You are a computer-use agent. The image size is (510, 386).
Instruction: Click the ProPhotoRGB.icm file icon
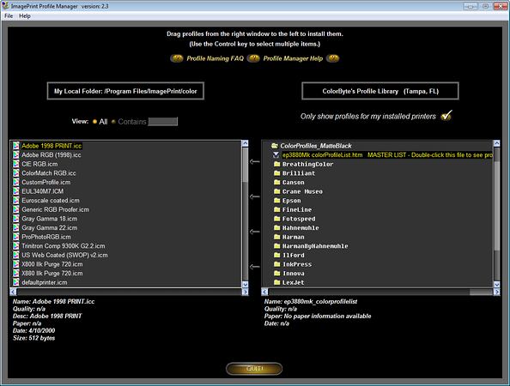[16, 237]
